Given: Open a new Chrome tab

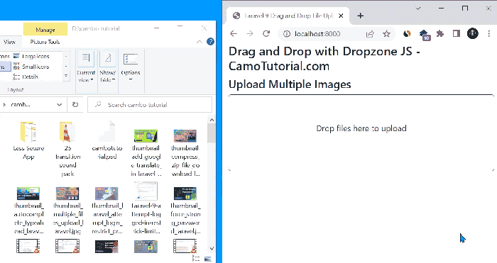Looking at the screenshot, I should [361, 16].
